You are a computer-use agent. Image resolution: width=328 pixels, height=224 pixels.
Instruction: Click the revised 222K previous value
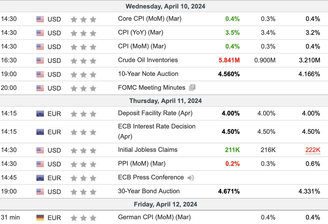[x=313, y=150]
